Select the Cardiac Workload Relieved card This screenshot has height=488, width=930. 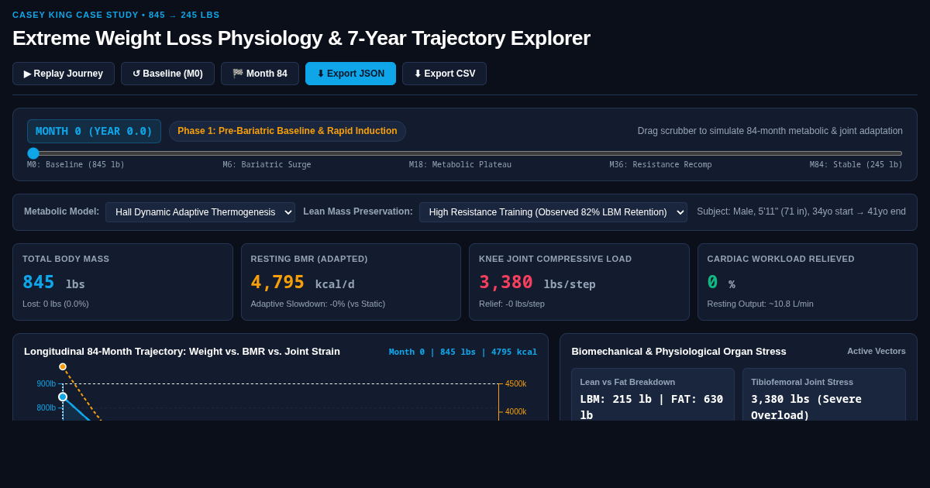pos(808,282)
